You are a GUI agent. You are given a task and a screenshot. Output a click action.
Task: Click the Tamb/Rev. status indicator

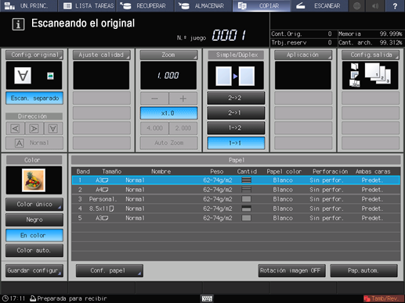pyautogui.click(x=383, y=298)
